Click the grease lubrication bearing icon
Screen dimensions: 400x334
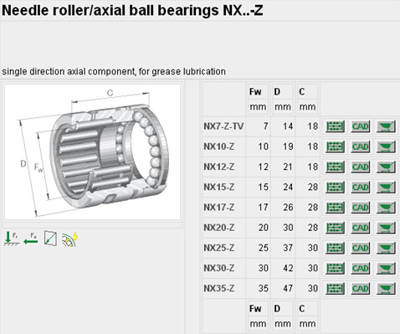click(69, 239)
